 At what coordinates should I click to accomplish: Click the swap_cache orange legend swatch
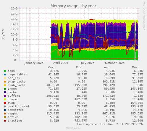(5, 82)
